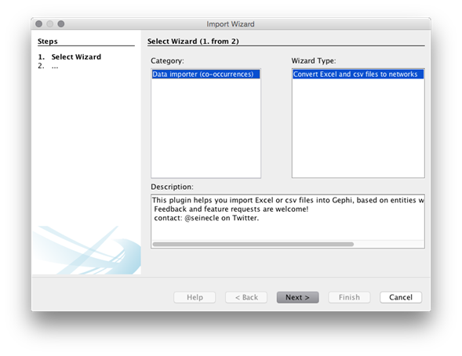Click the red close window button
This screenshot has width=462, height=356.
[38, 24]
